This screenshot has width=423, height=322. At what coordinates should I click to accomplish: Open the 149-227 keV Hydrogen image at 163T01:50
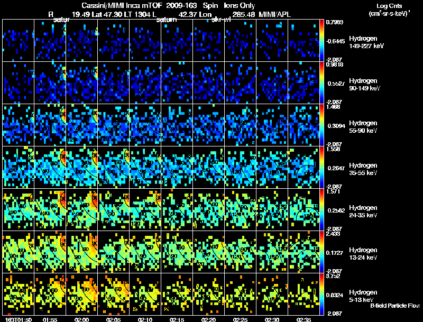(19, 41)
